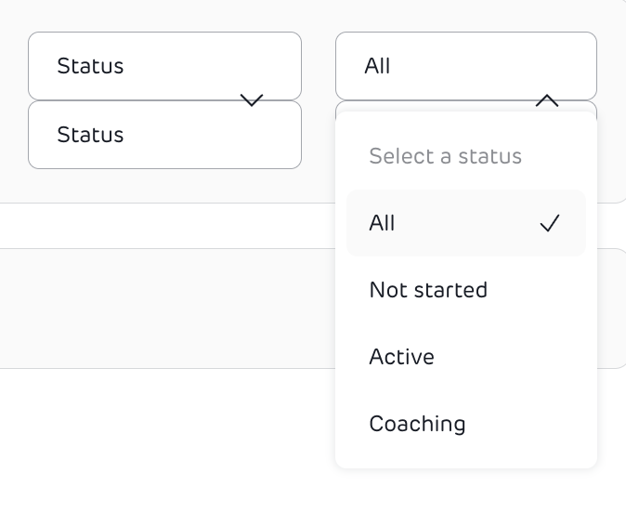Viewport: 626px width, 513px height.
Task: Click the checkmark next to All option
Action: (550, 223)
